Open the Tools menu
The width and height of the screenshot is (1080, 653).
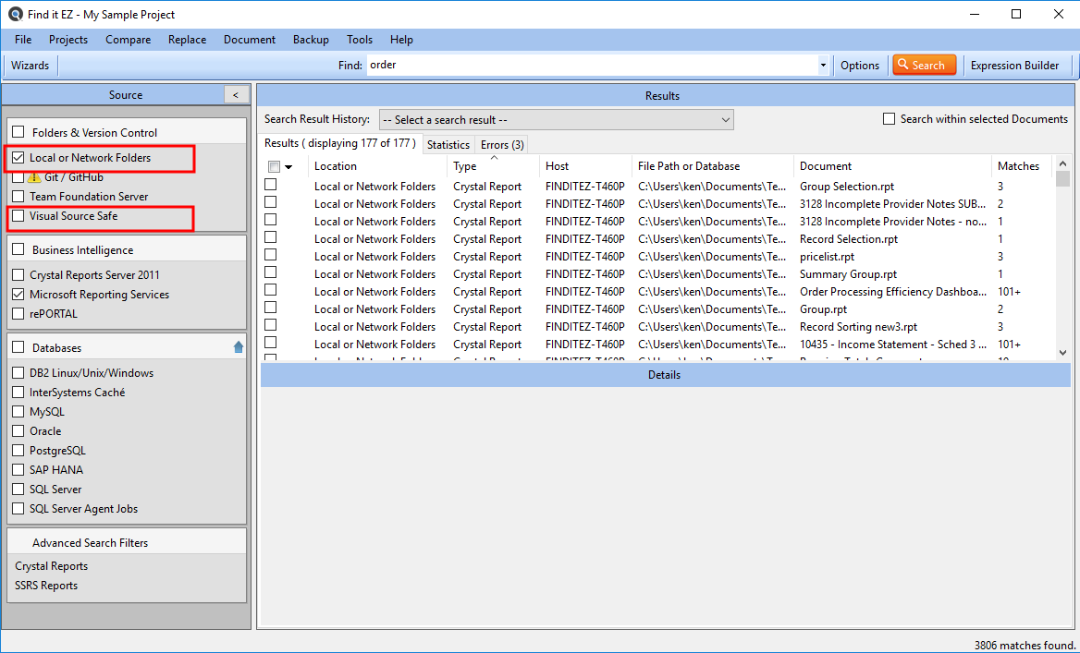click(x=360, y=39)
